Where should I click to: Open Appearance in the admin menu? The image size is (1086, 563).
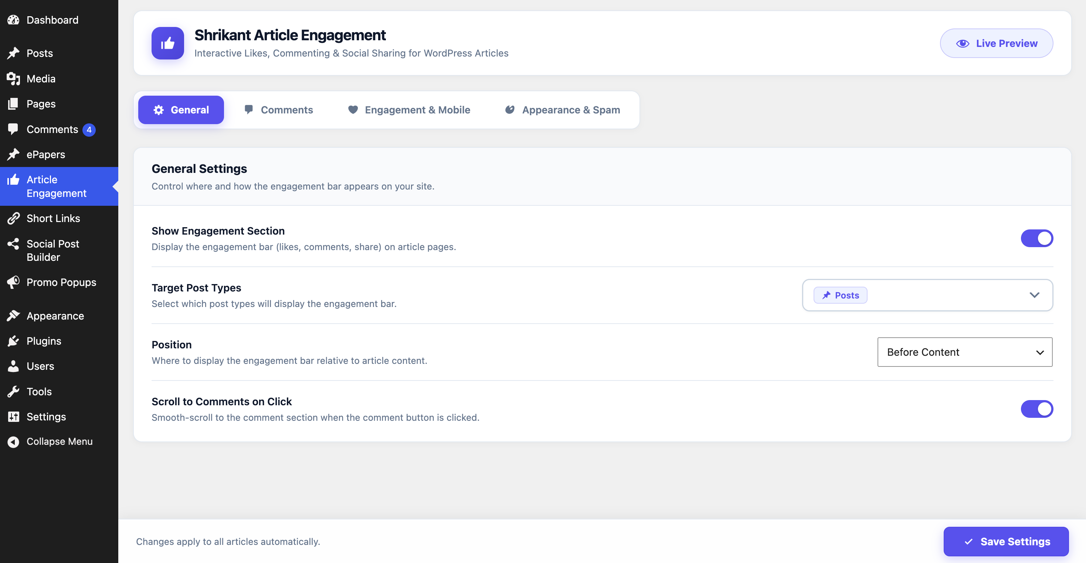click(x=59, y=315)
